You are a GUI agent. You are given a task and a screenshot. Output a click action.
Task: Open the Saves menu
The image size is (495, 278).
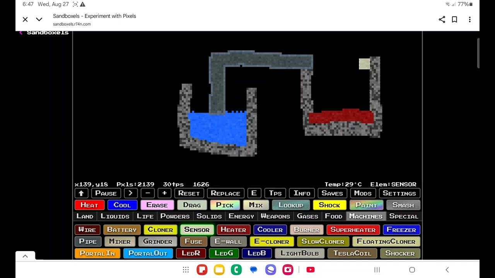[x=332, y=193]
